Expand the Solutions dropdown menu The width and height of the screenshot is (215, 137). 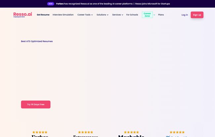pyautogui.click(x=103, y=15)
